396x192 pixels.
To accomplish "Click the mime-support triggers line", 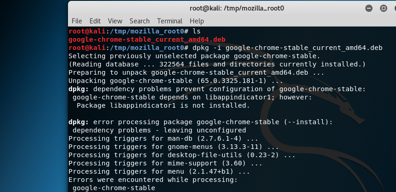I will click(x=165, y=164).
